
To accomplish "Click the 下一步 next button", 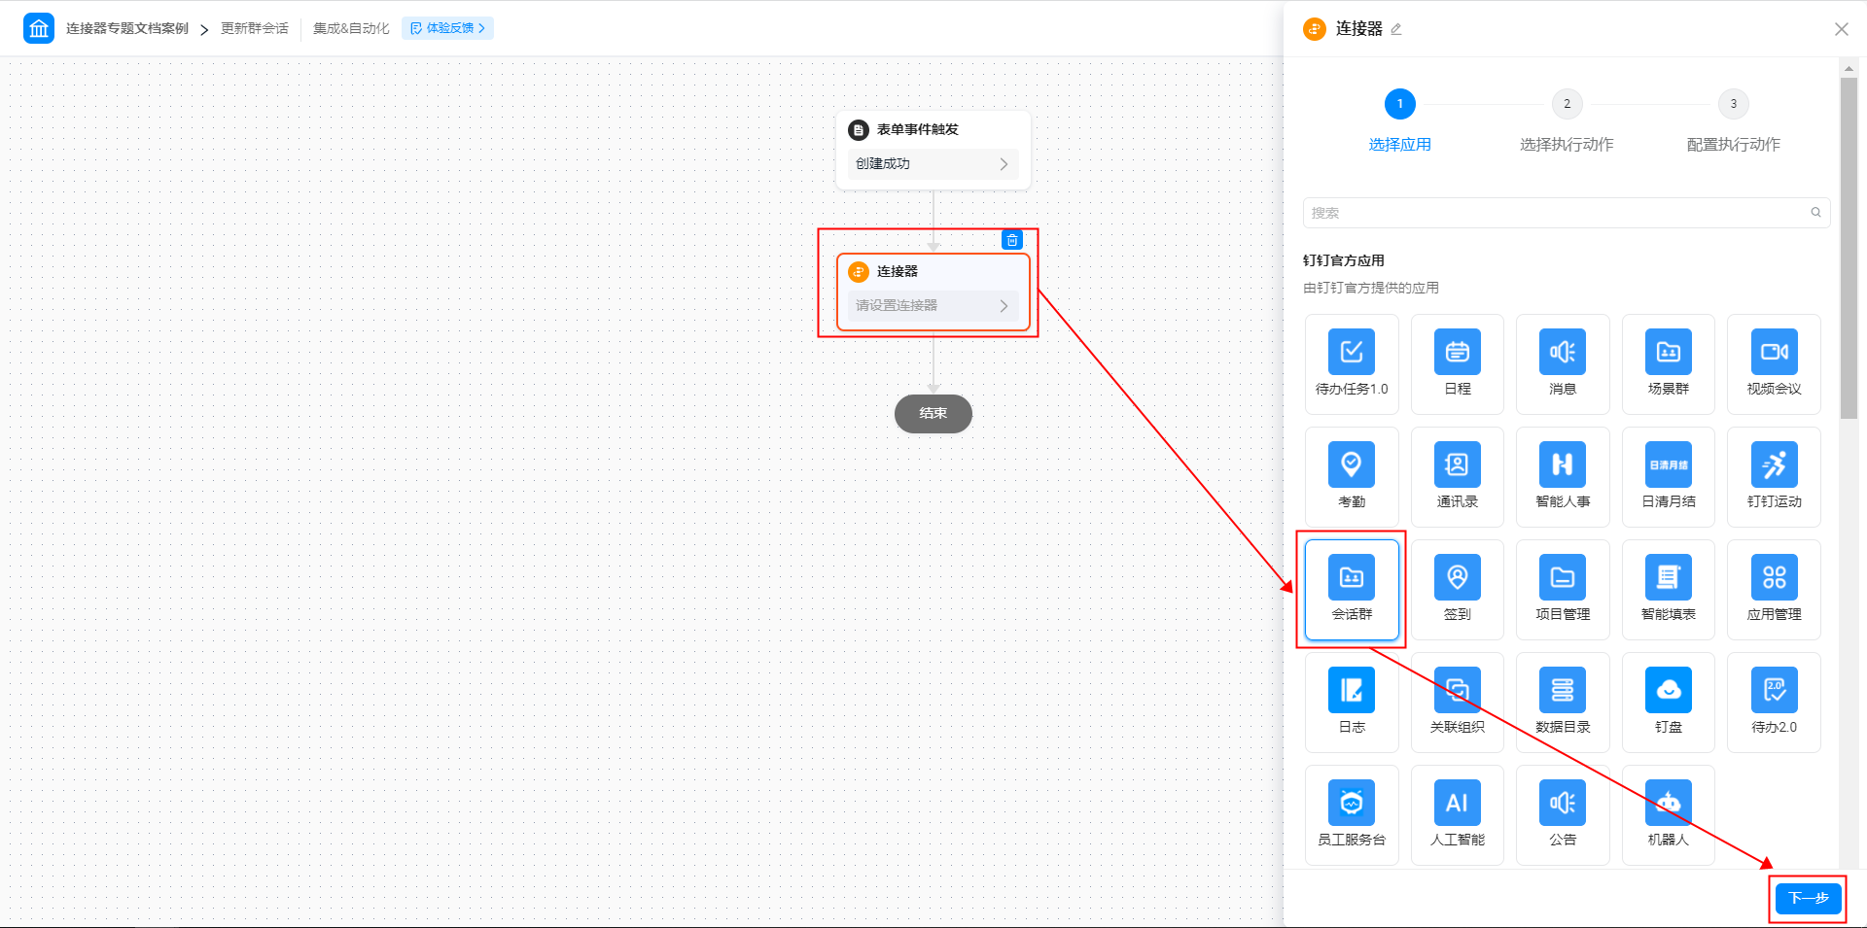I will (x=1808, y=898).
